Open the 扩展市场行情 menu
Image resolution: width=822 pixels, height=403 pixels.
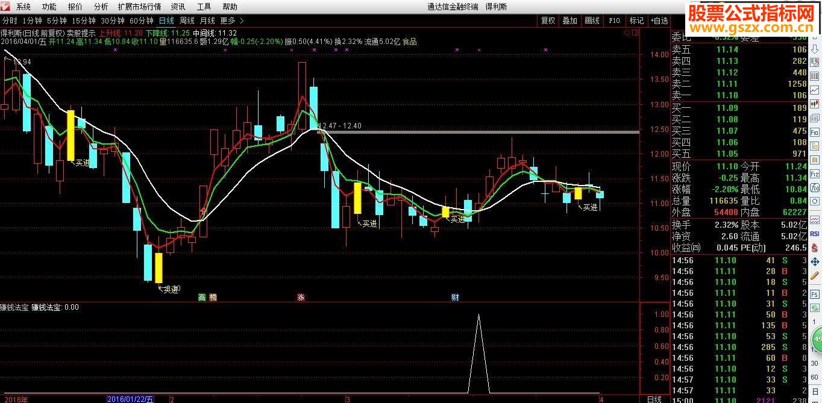click(139, 7)
